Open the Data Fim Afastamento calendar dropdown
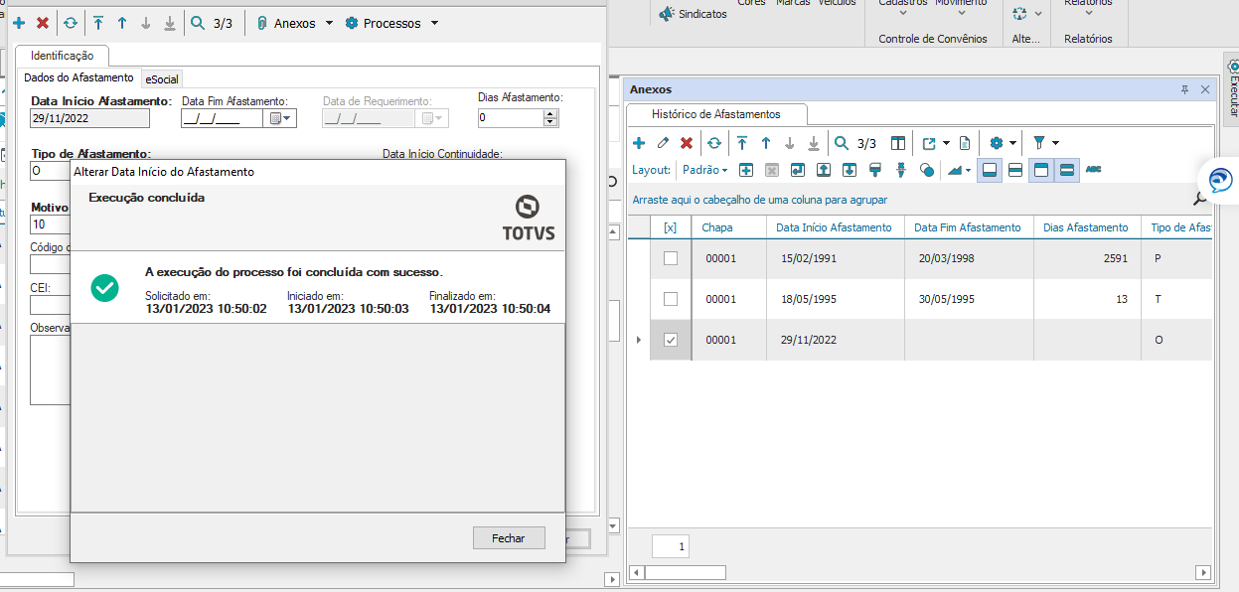Screen dimensions: 1239x592 pyautogui.click(x=281, y=118)
